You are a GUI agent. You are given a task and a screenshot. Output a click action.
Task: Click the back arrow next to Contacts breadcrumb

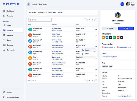click(x=28, y=4)
